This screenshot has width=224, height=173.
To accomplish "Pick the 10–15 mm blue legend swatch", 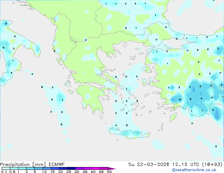I will coord(47,168).
